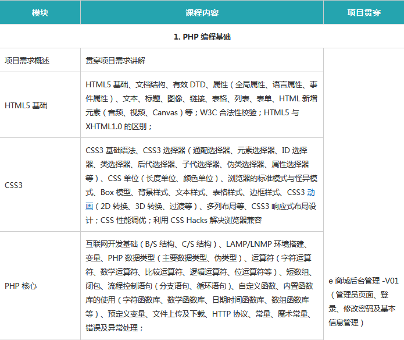The image size is (404, 340).
Task: Click '互联网开发基础' text in PHP row
Action: (111, 243)
